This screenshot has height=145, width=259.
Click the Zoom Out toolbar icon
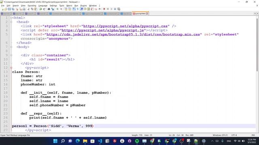click(61, 9)
